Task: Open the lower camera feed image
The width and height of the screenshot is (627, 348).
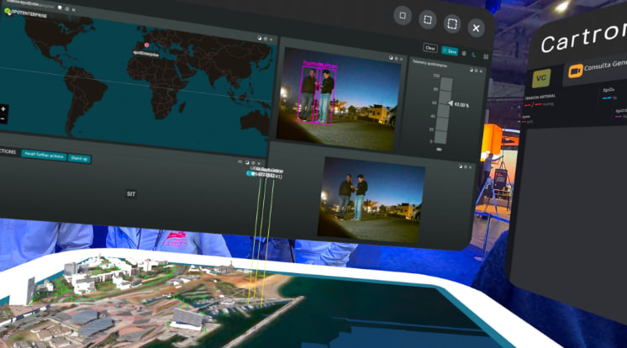Action: click(x=371, y=200)
